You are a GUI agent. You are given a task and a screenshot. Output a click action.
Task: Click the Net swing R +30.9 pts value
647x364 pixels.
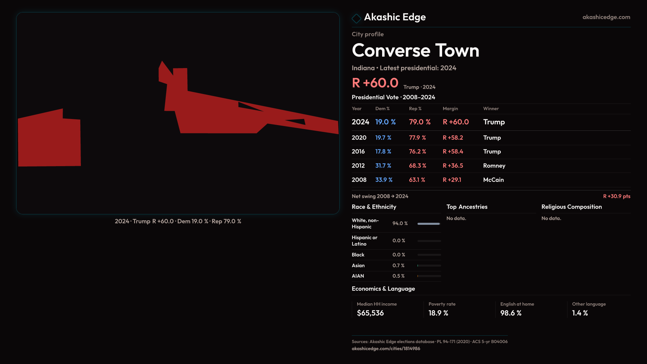[x=616, y=196]
